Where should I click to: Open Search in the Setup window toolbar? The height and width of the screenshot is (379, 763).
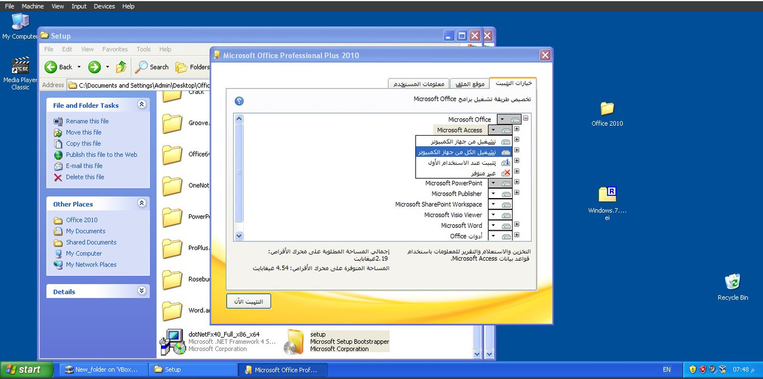(152, 67)
